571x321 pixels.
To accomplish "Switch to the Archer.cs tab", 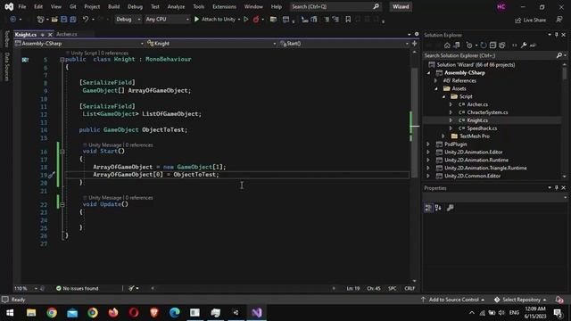I will coord(67,34).
